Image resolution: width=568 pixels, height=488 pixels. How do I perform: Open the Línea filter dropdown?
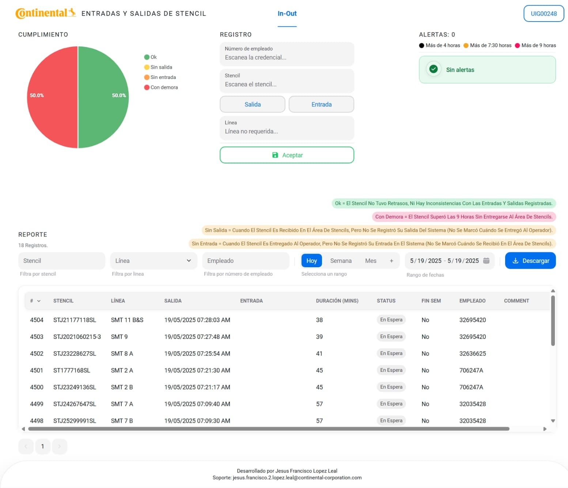[x=154, y=261]
